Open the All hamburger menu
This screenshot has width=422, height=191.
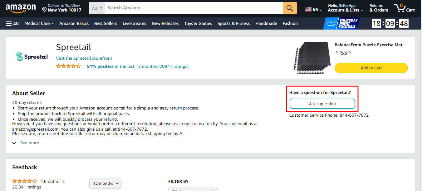12,24
